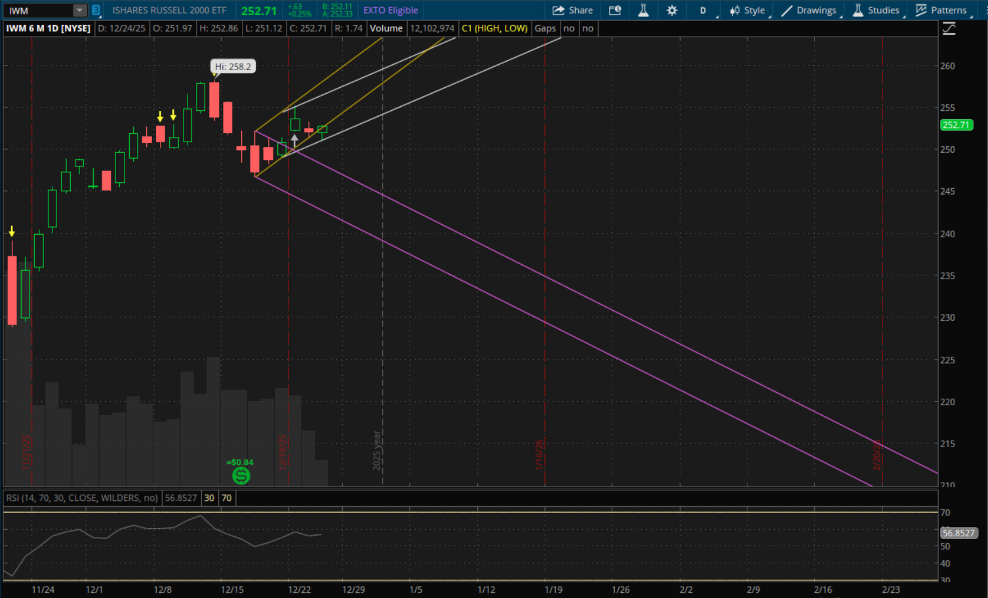
Task: Click the Volume label in the chart header
Action: click(386, 29)
